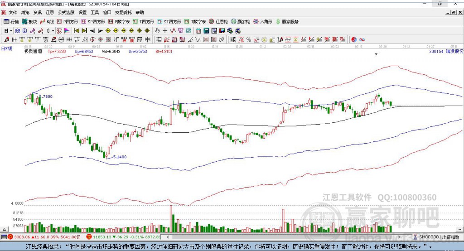The height and width of the screenshot is (251, 464).
Task: Open the 公式选股 menu
Action: pos(66,12)
